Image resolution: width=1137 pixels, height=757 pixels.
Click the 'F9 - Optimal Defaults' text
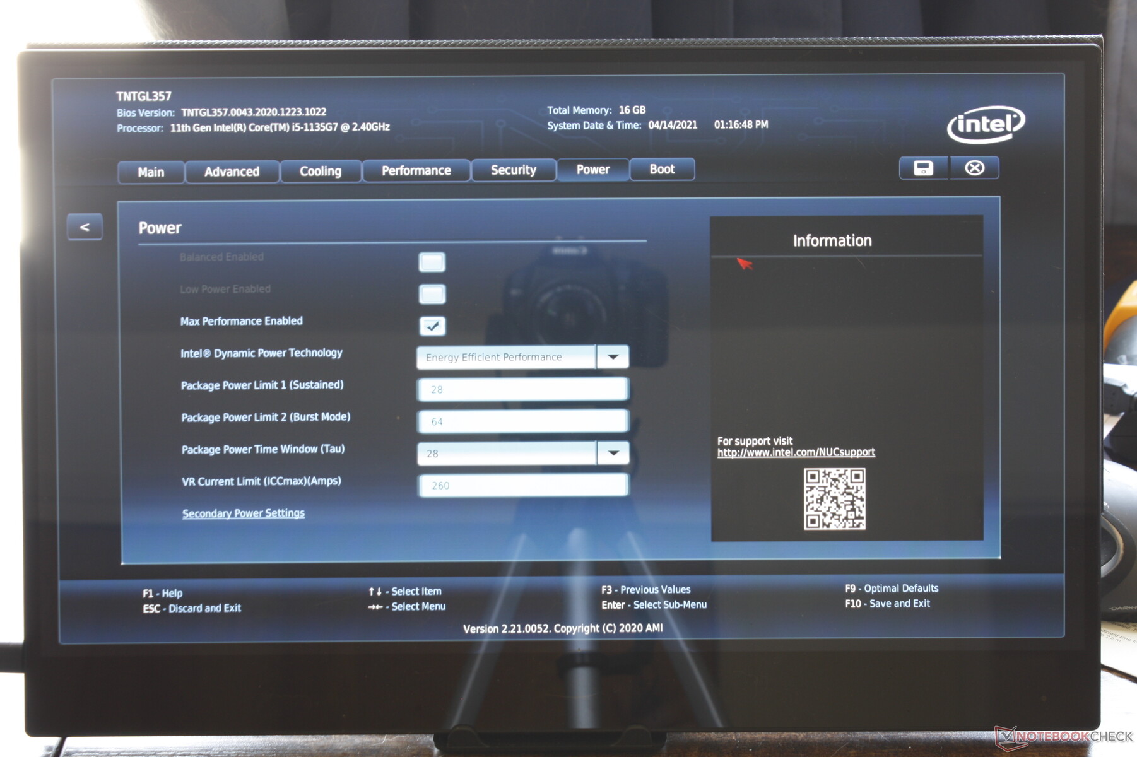pyautogui.click(x=892, y=589)
